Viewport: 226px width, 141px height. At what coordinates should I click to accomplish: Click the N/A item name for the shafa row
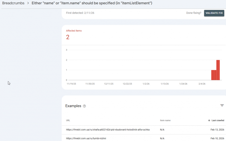coord(162,130)
